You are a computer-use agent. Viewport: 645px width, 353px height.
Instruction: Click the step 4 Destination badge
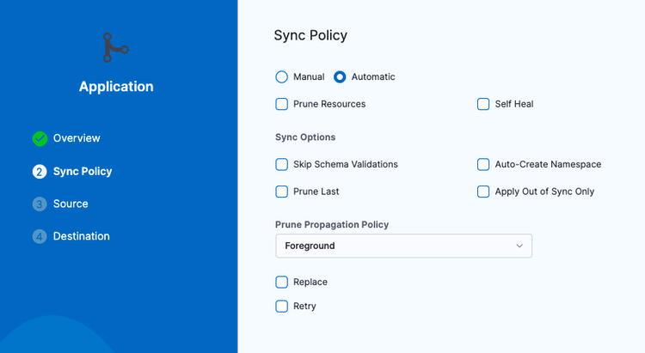coord(40,236)
